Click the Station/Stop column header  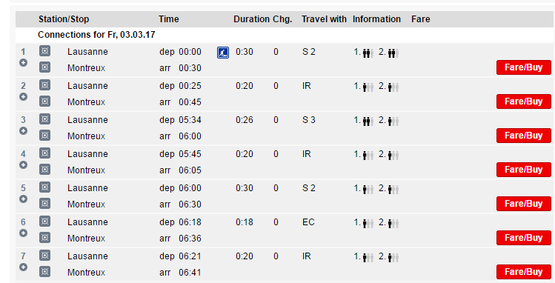[x=64, y=19]
